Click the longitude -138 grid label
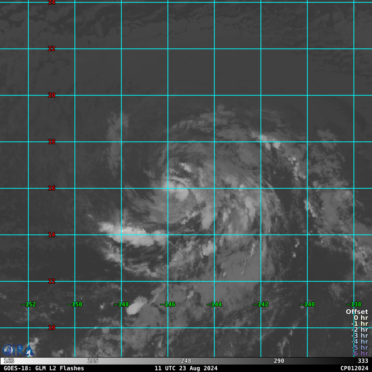 354,305
